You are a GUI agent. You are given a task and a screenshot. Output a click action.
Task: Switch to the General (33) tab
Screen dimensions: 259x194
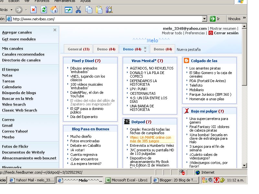78,49
